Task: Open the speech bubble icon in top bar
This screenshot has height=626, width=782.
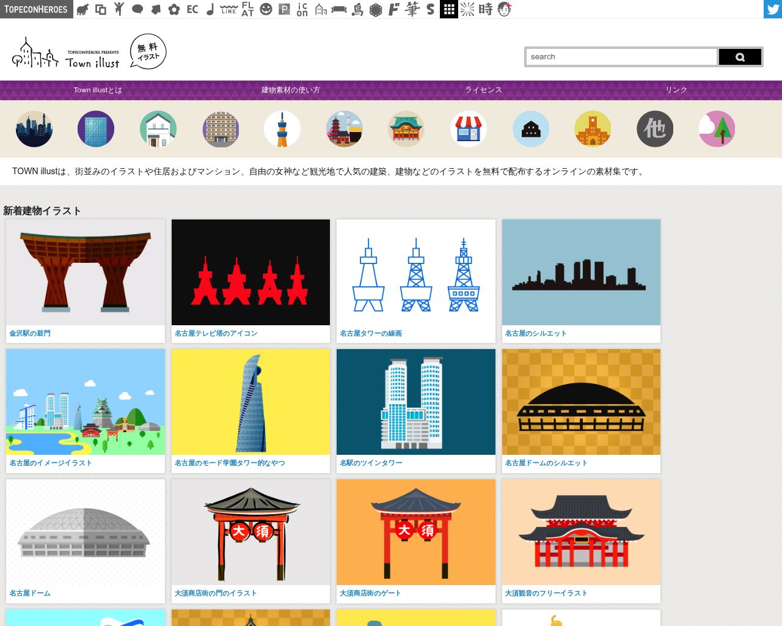Action: click(137, 9)
